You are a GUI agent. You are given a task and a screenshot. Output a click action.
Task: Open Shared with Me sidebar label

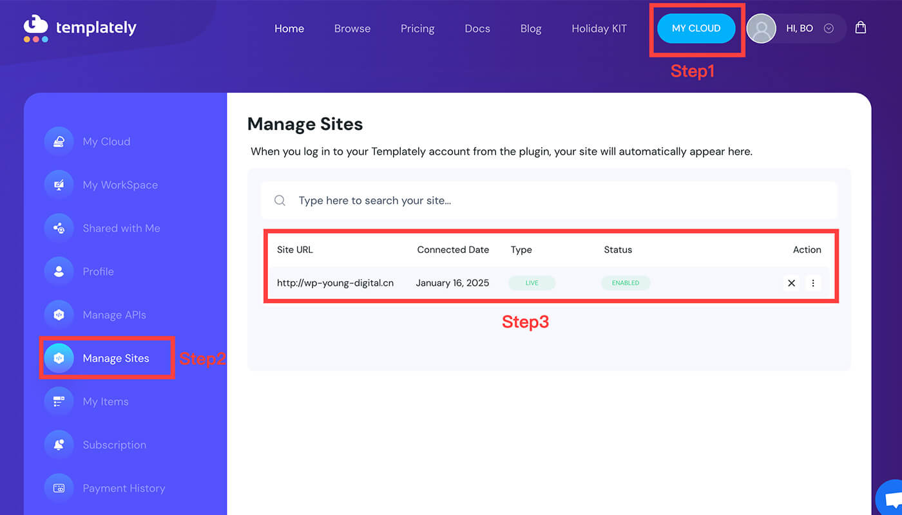pyautogui.click(x=121, y=228)
